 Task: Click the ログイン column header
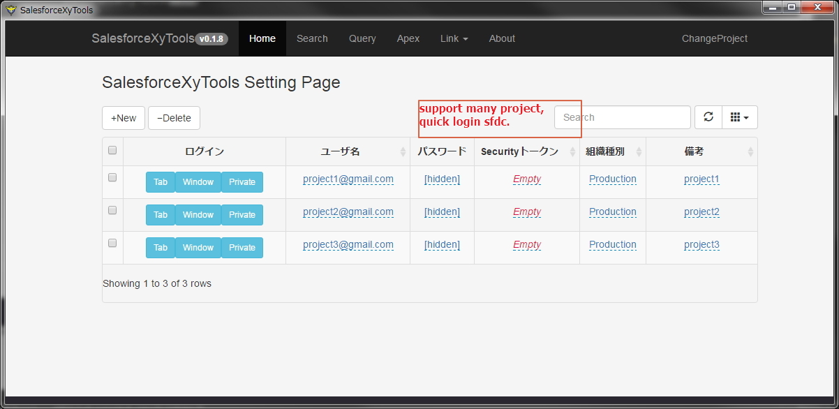(205, 151)
